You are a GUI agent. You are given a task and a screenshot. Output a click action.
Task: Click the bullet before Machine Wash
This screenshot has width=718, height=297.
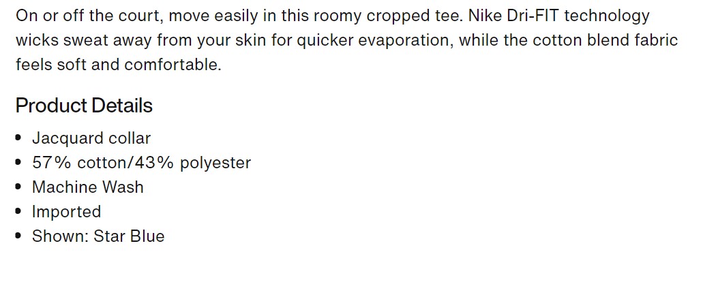coord(18,187)
